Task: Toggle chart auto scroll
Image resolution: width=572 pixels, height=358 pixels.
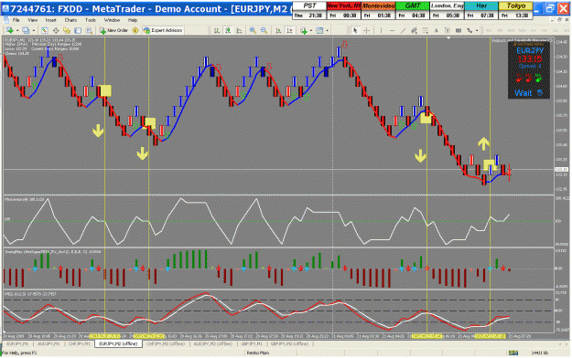Action: [x=278, y=30]
